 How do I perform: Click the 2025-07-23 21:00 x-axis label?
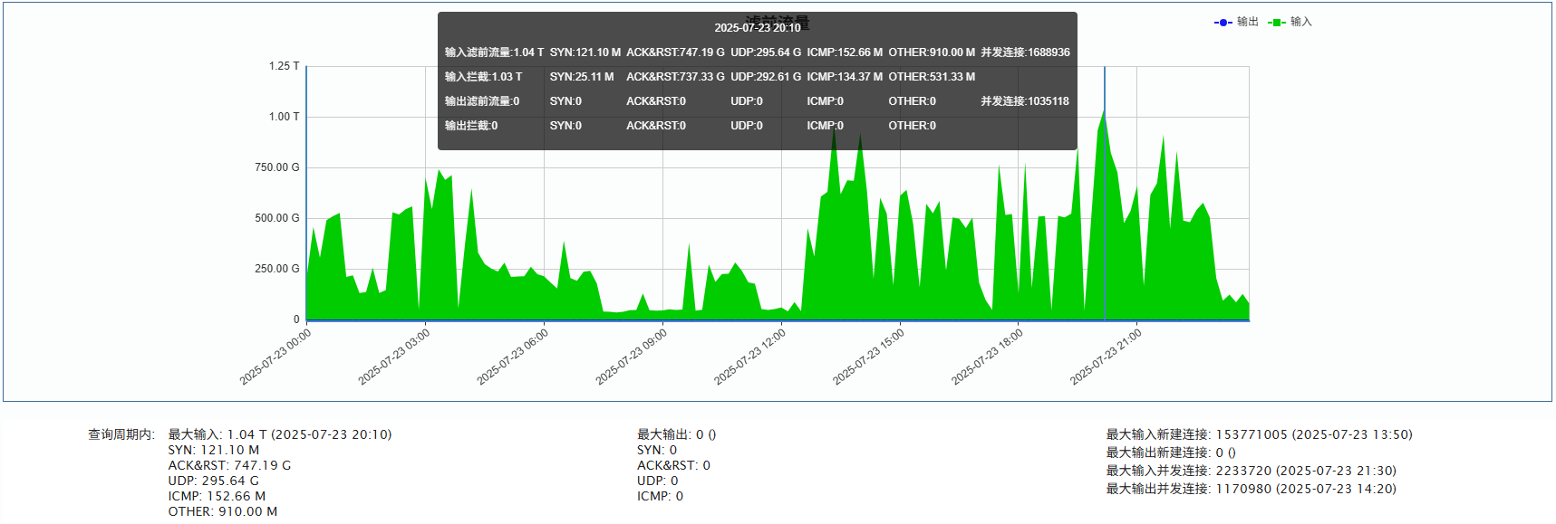tap(1106, 357)
